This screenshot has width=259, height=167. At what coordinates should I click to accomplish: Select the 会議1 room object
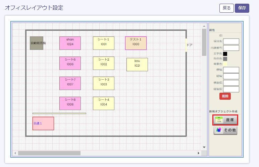[43, 123]
